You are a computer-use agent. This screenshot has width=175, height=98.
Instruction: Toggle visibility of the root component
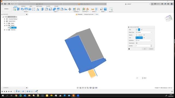tap(5, 17)
